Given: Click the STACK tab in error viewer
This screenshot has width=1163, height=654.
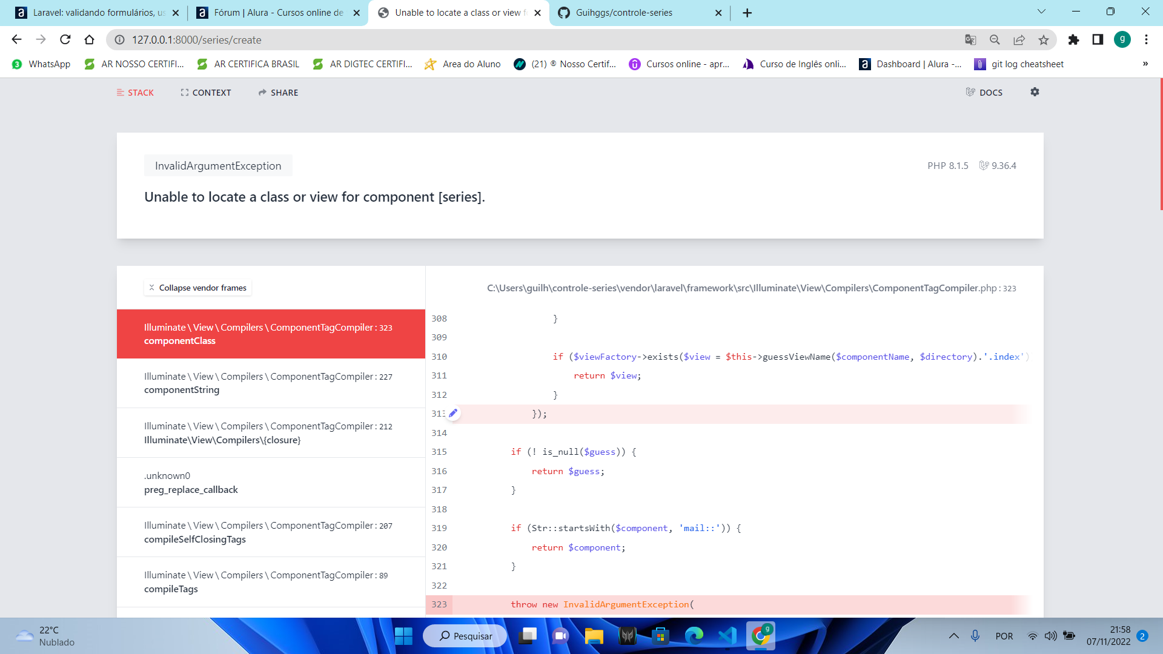Looking at the screenshot, I should [135, 92].
